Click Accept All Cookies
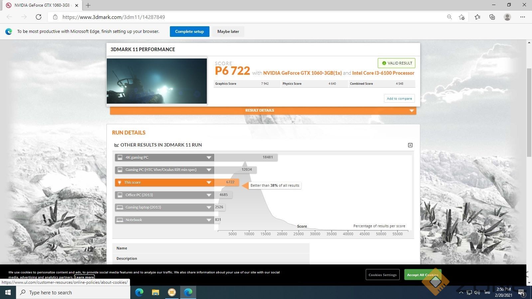 423,275
